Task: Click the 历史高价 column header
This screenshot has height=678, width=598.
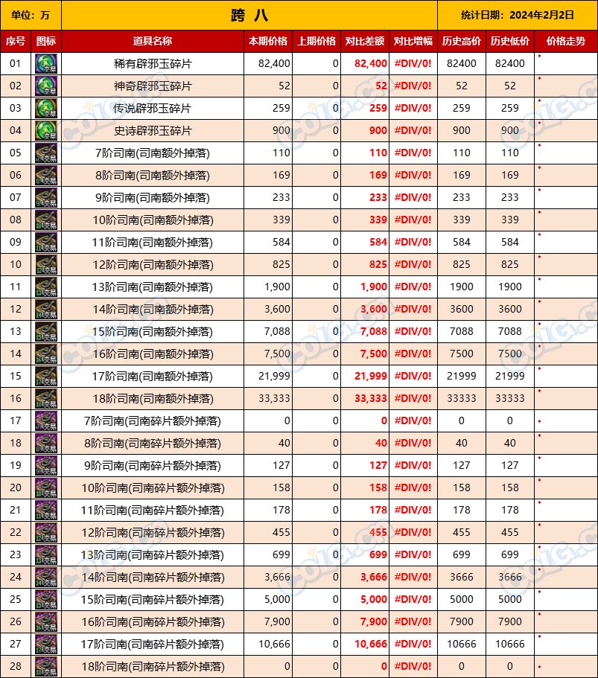Action: [x=462, y=41]
